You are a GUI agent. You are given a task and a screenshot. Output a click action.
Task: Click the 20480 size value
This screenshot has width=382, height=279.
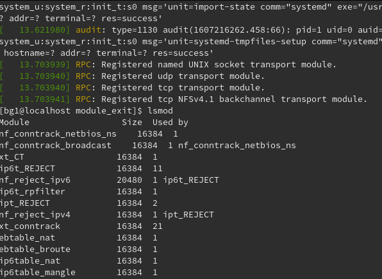point(129,180)
